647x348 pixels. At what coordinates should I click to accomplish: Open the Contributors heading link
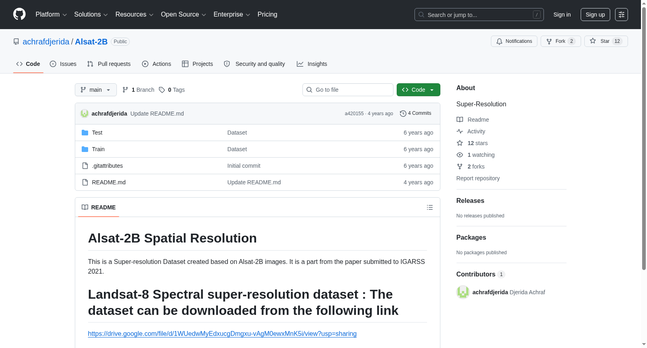[481, 274]
